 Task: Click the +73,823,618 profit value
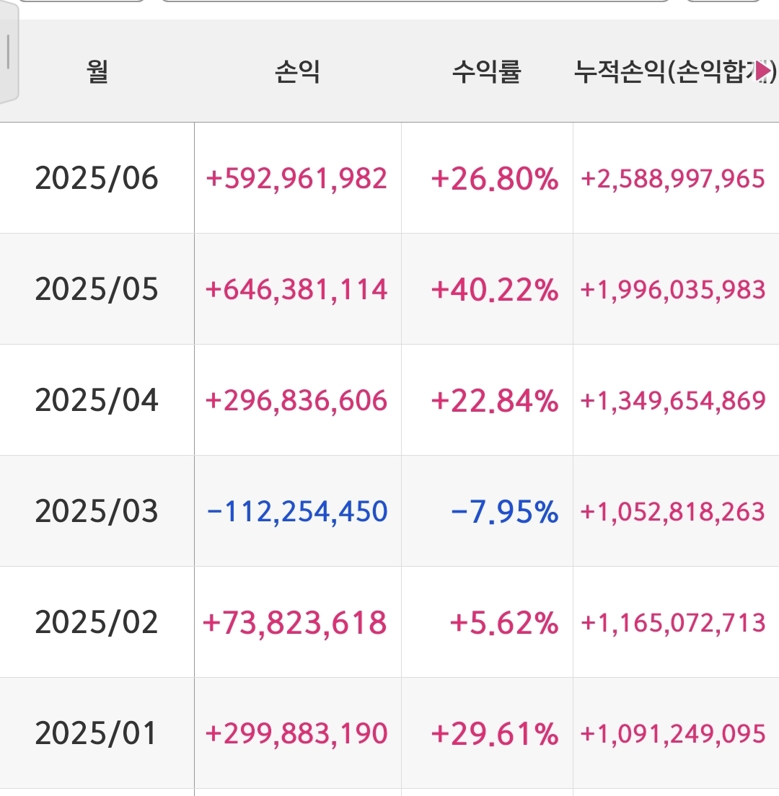coord(296,622)
